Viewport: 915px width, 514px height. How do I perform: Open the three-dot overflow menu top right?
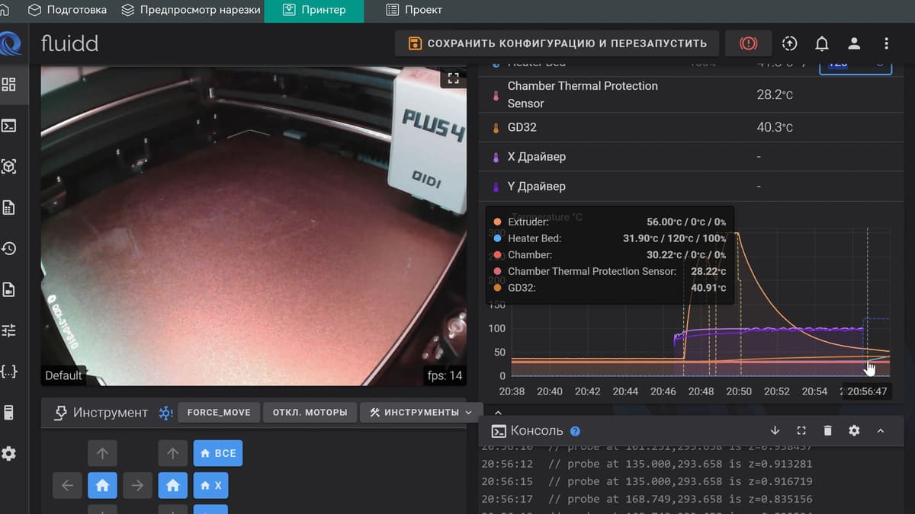point(887,43)
